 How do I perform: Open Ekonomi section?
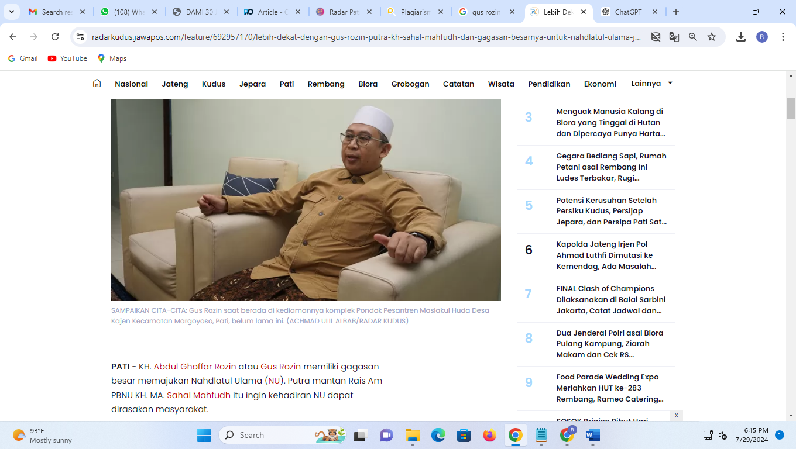tap(600, 84)
